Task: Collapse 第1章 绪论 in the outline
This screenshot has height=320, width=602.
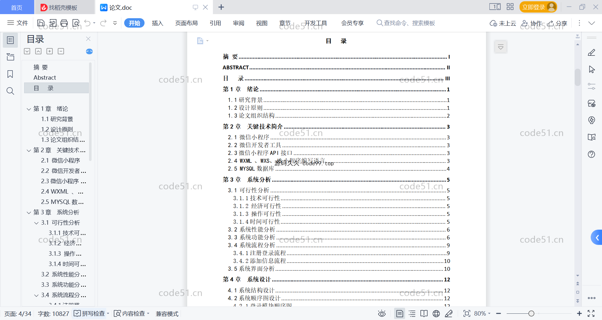Action: [29, 109]
